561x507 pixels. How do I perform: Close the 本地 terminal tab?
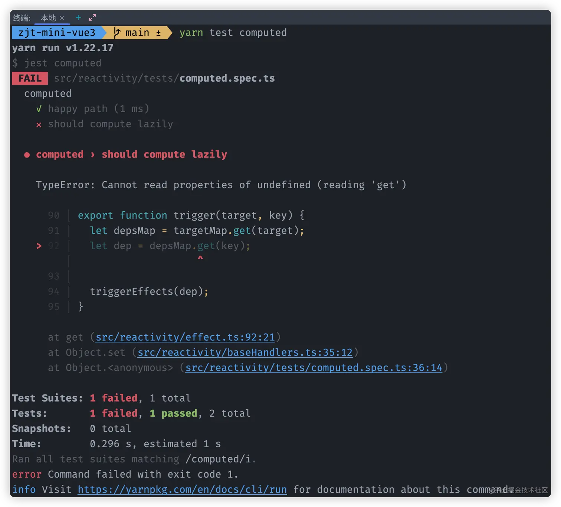62,17
